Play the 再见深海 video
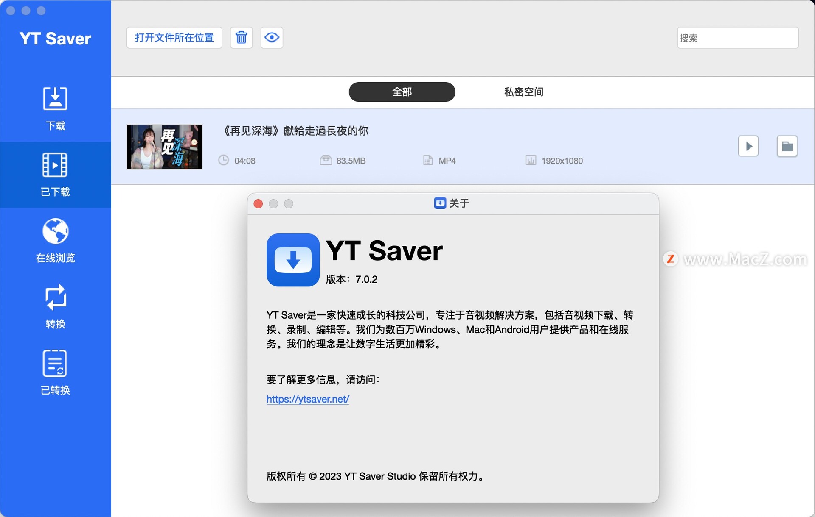The image size is (815, 517). (748, 146)
